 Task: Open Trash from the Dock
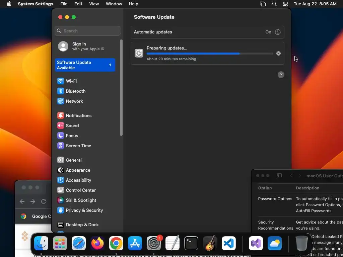tap(302, 243)
